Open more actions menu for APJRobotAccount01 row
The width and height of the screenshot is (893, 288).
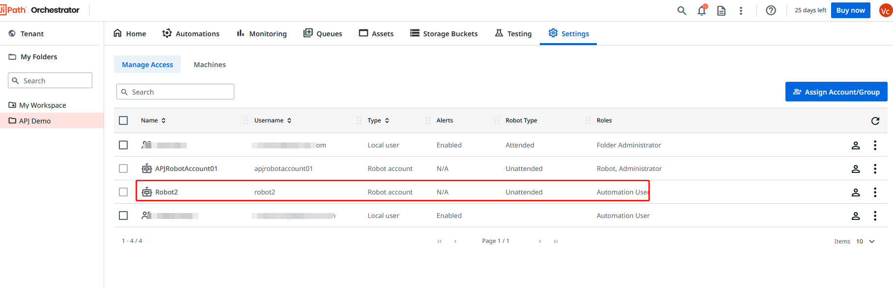[875, 169]
